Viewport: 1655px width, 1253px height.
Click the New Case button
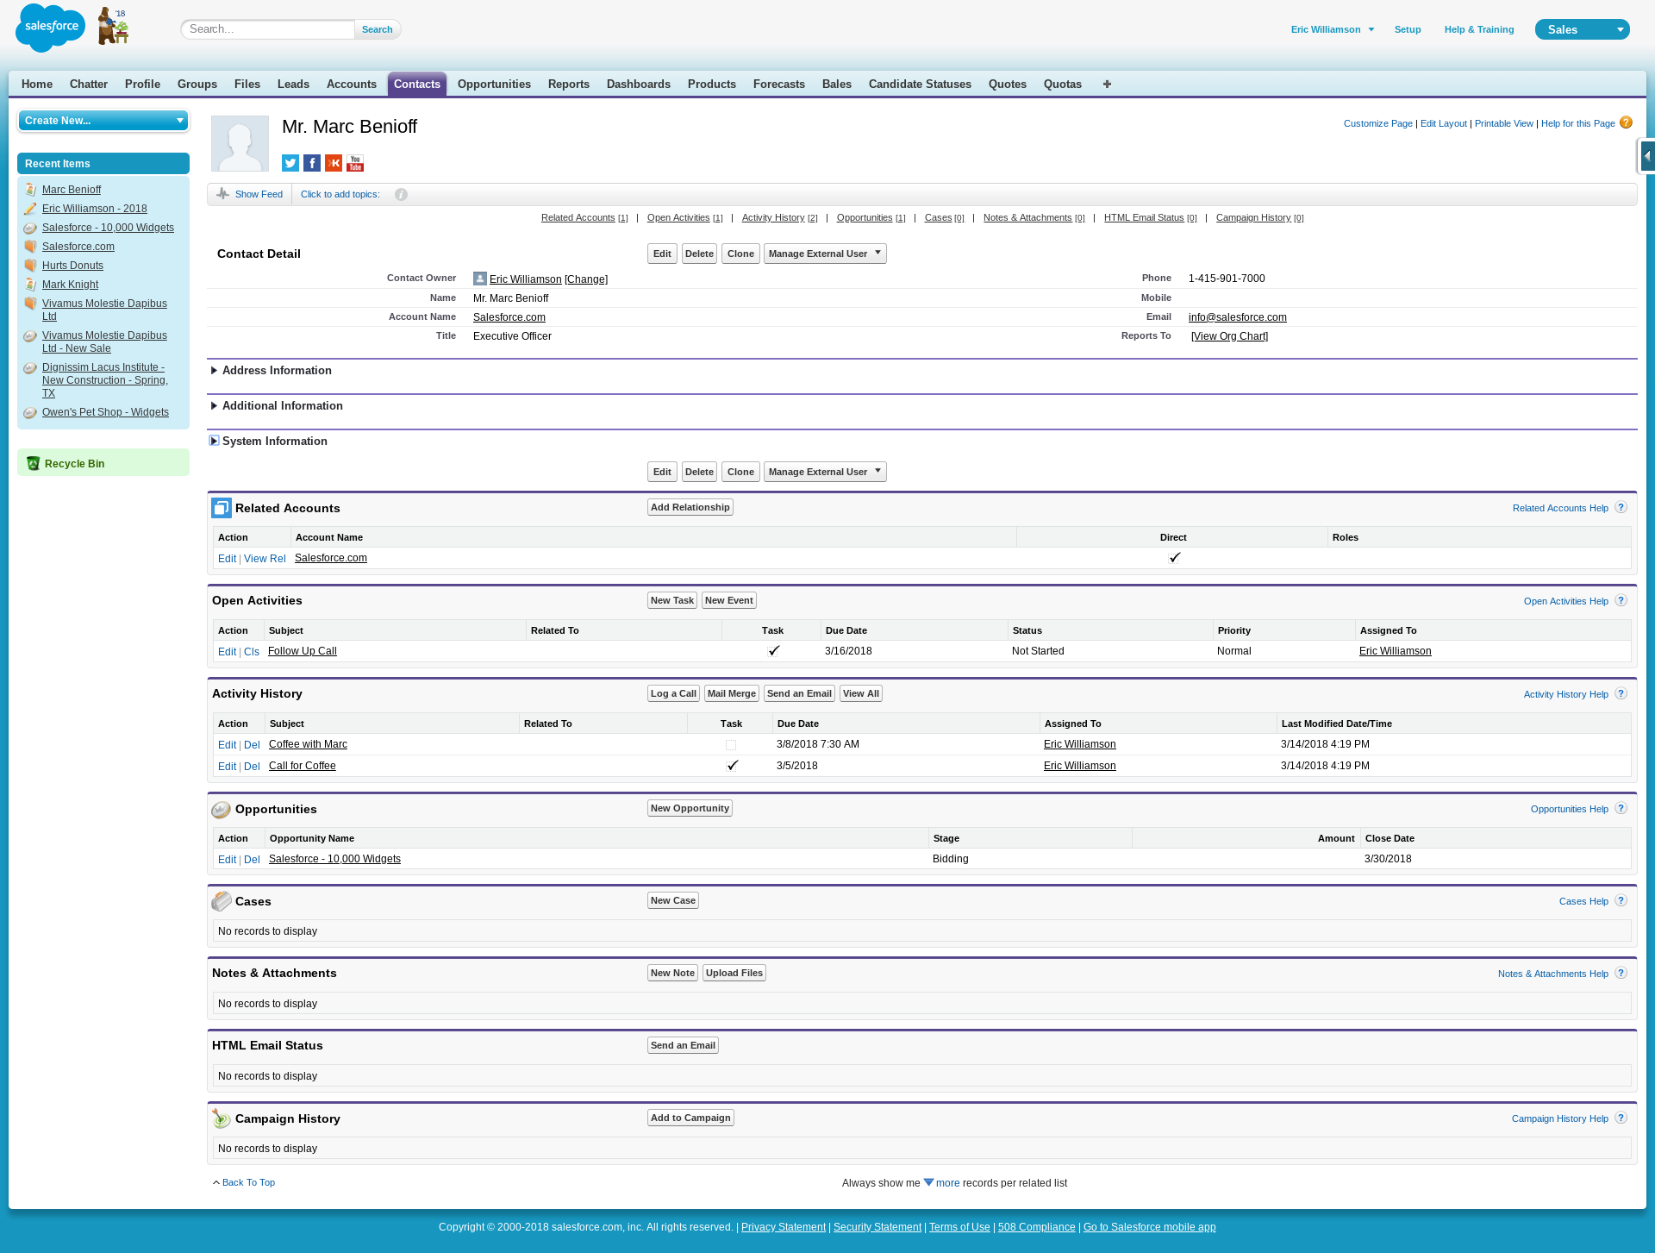tap(673, 900)
